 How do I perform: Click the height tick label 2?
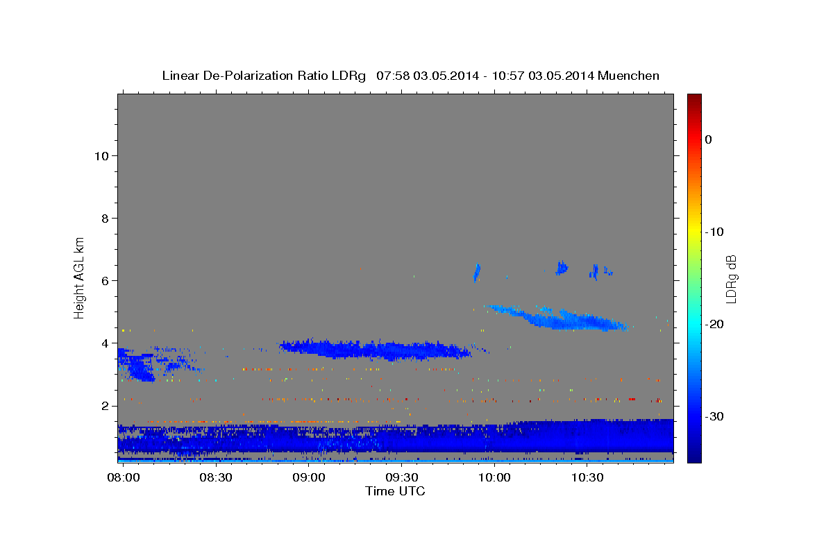click(106, 405)
